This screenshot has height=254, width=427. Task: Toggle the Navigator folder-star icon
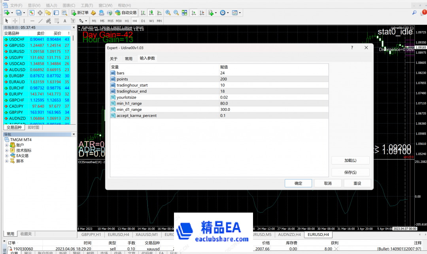[x=48, y=13]
